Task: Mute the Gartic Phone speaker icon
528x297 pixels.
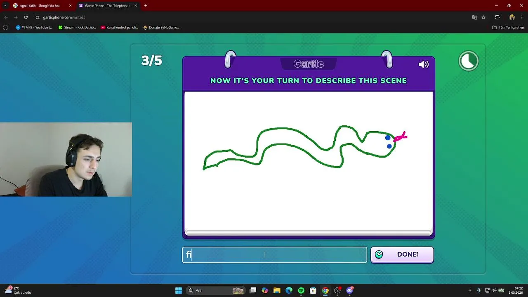Action: 424,64
